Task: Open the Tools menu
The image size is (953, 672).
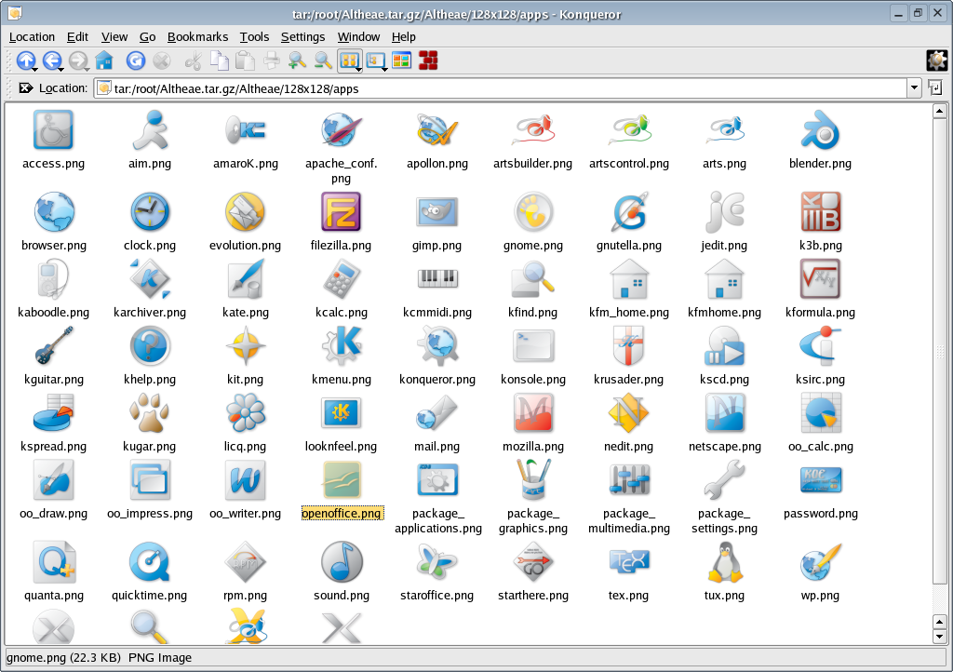Action: [254, 37]
